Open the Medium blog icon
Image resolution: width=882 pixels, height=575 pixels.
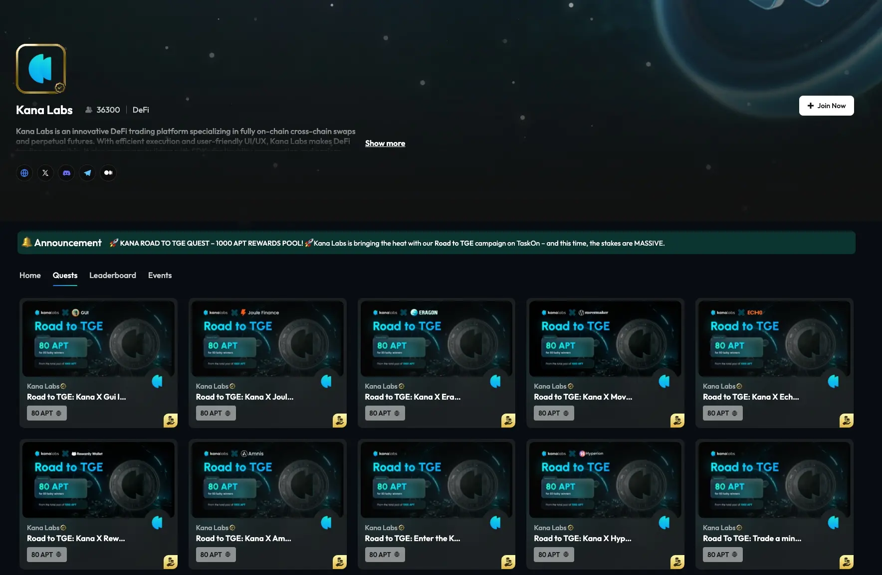click(108, 173)
